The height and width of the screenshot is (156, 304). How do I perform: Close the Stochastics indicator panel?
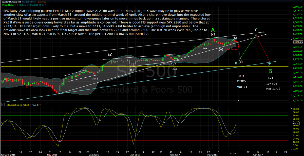(x=3, y=105)
